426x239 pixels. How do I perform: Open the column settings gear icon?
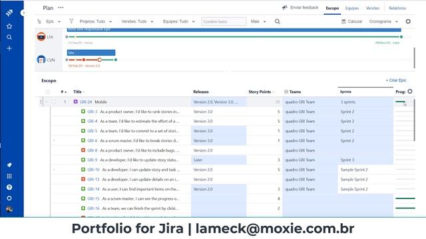pos(410,92)
